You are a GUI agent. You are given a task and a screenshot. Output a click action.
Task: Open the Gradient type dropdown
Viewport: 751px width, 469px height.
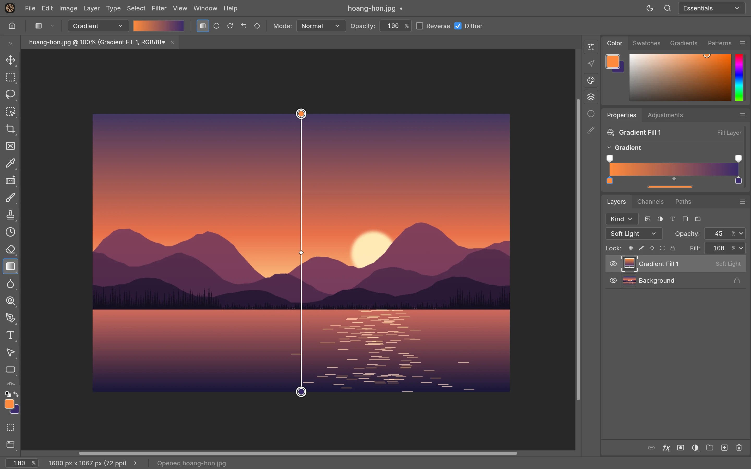tap(98, 26)
